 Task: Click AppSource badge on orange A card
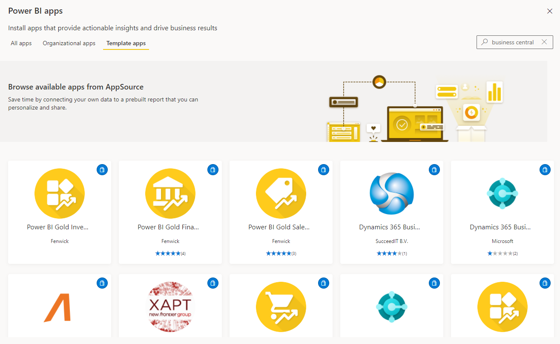(102, 283)
